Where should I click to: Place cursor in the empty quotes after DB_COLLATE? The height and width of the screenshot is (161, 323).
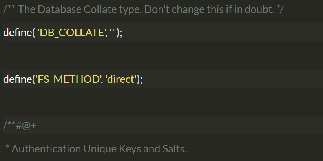point(112,33)
